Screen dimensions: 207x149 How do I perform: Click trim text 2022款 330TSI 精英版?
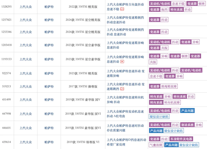point(83,7)
